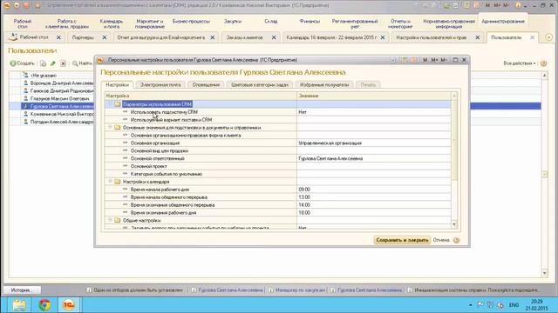Close the Календарь 16 февраля tab
Viewport: 558px width, 313px height.
pyautogui.click(x=383, y=37)
